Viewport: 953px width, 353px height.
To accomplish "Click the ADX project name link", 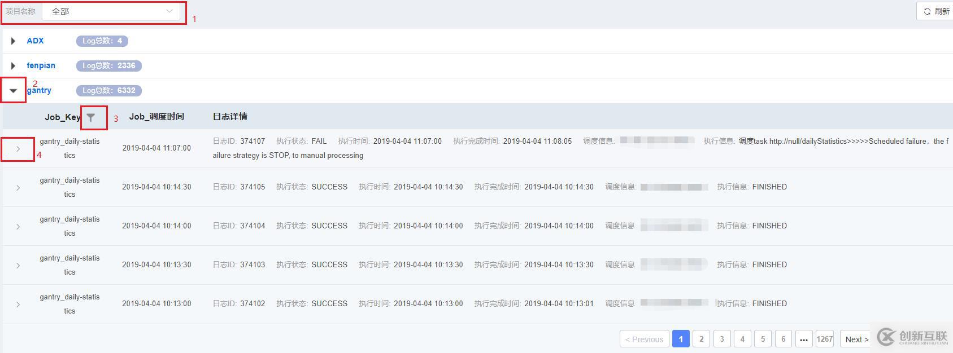I will pyautogui.click(x=35, y=41).
